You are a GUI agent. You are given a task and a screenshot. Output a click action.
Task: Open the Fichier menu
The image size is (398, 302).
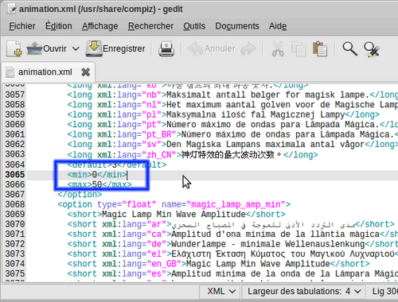tap(22, 26)
